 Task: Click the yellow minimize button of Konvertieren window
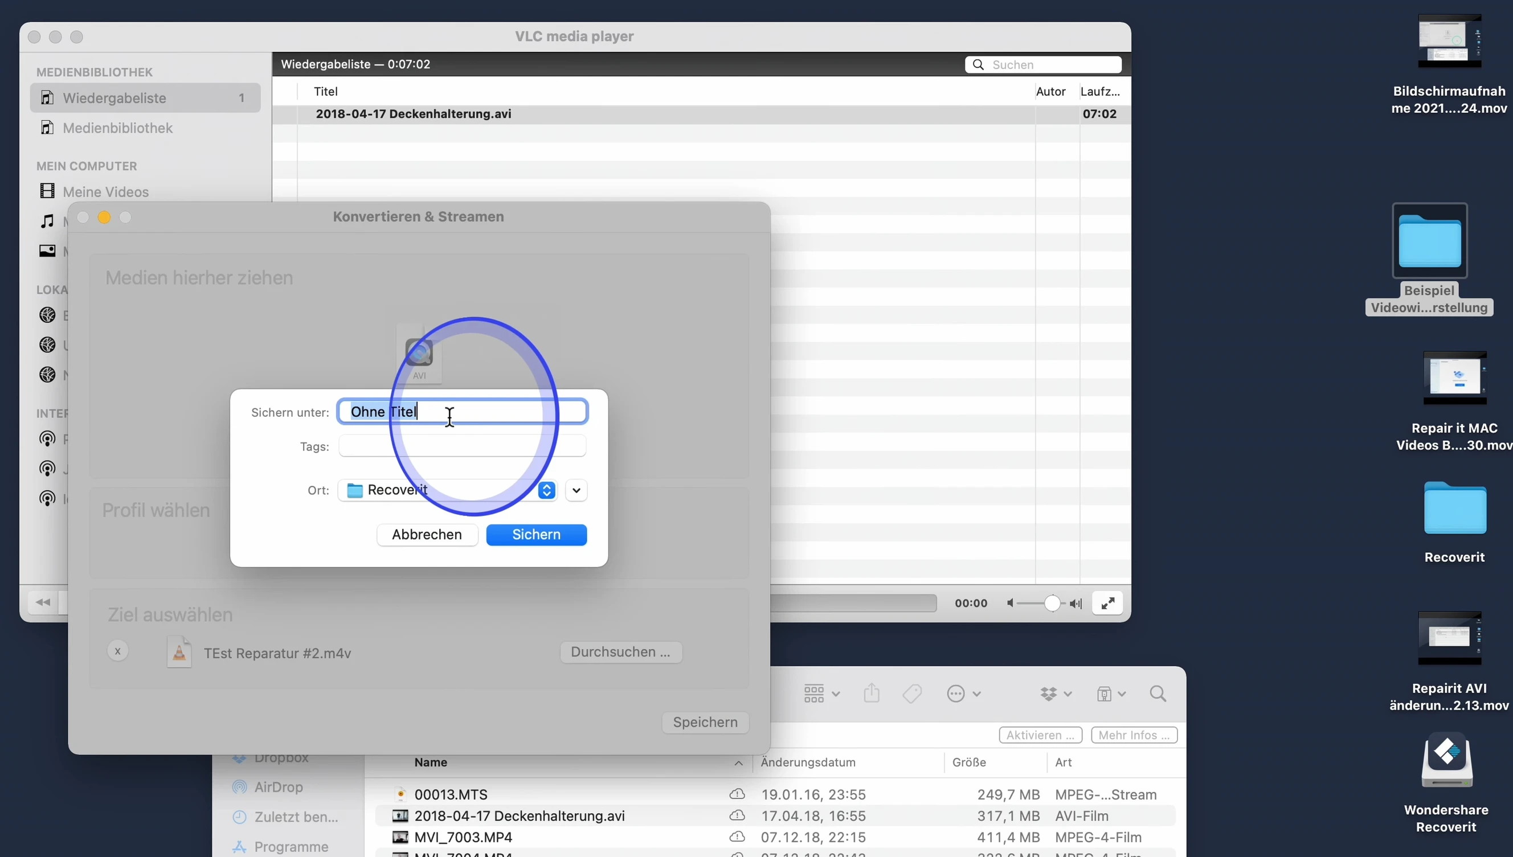click(x=104, y=217)
